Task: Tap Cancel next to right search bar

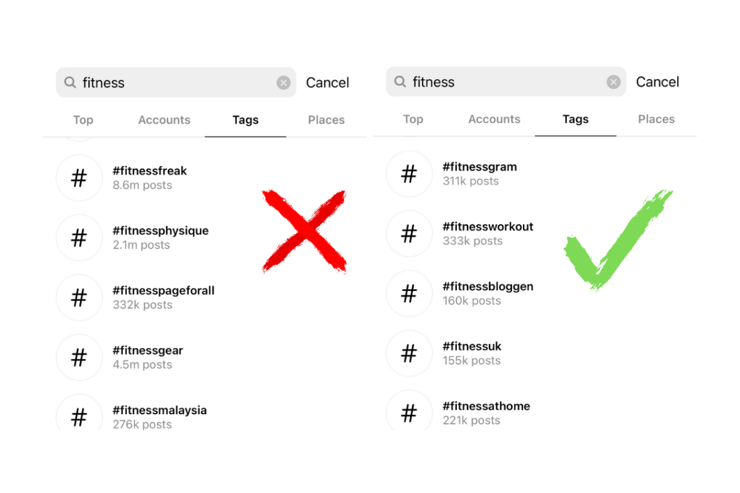Action: 657,83
